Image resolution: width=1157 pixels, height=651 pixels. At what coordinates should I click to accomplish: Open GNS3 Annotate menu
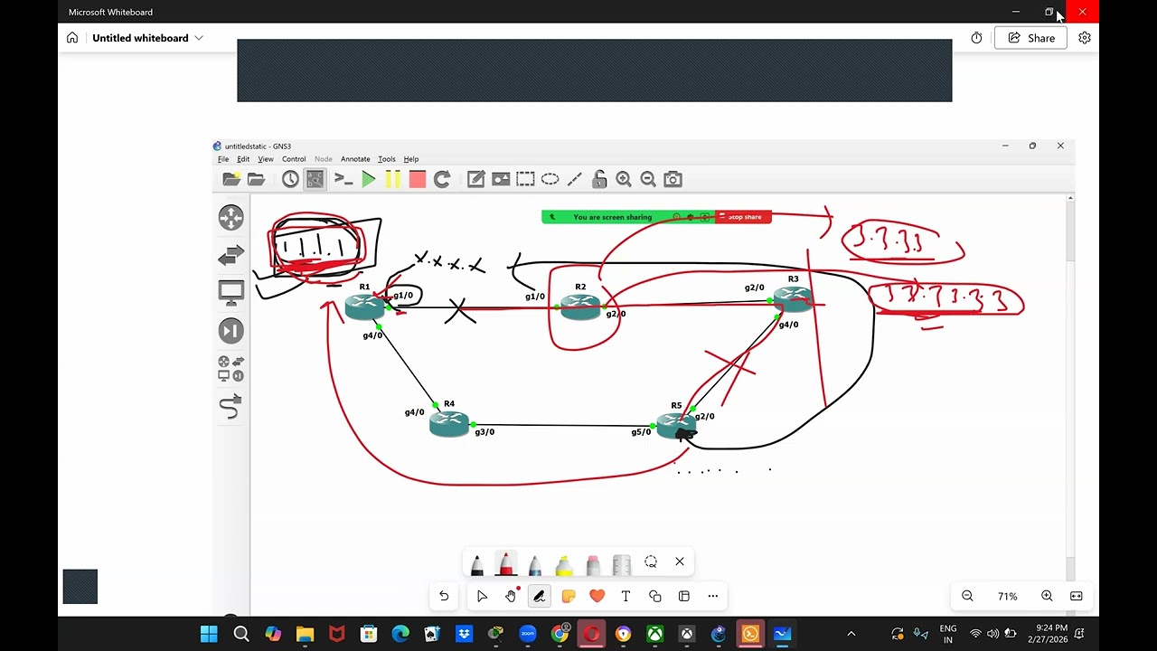355,159
